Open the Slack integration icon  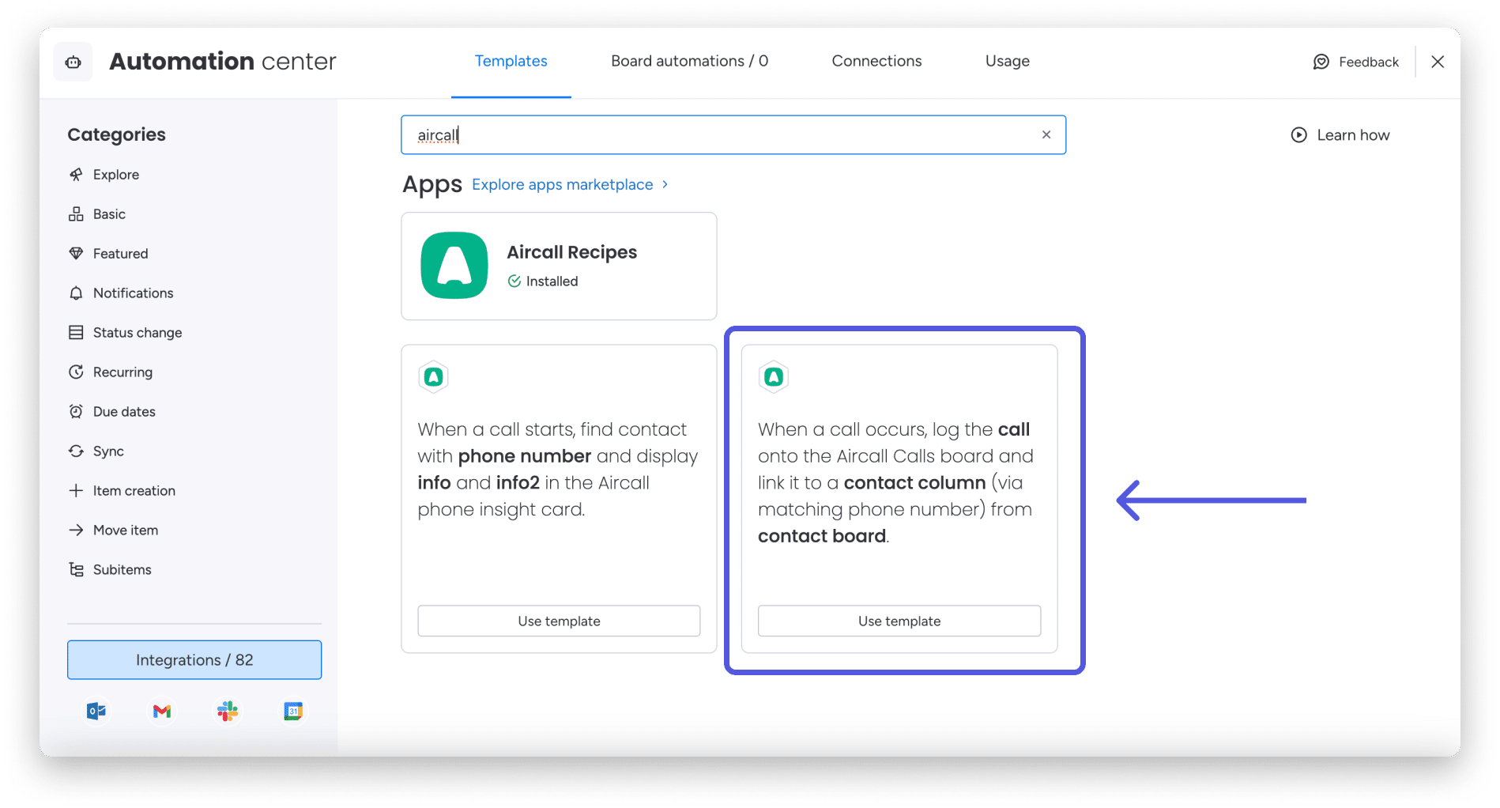228,712
